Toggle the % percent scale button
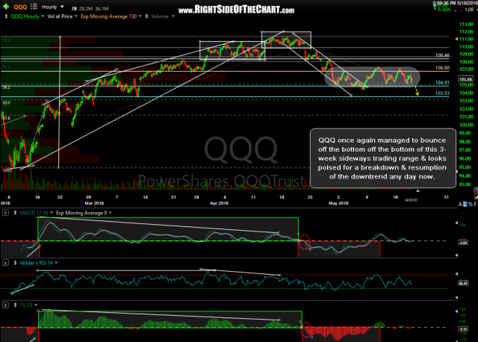 [470, 204]
